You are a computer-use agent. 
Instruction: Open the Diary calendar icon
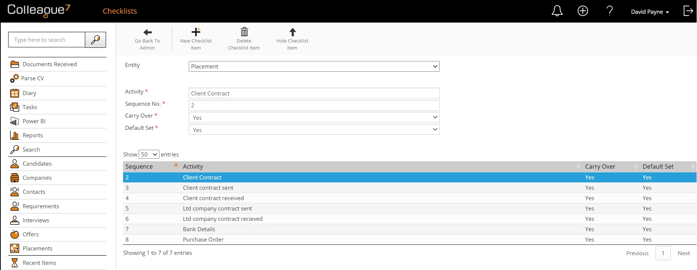tap(15, 93)
